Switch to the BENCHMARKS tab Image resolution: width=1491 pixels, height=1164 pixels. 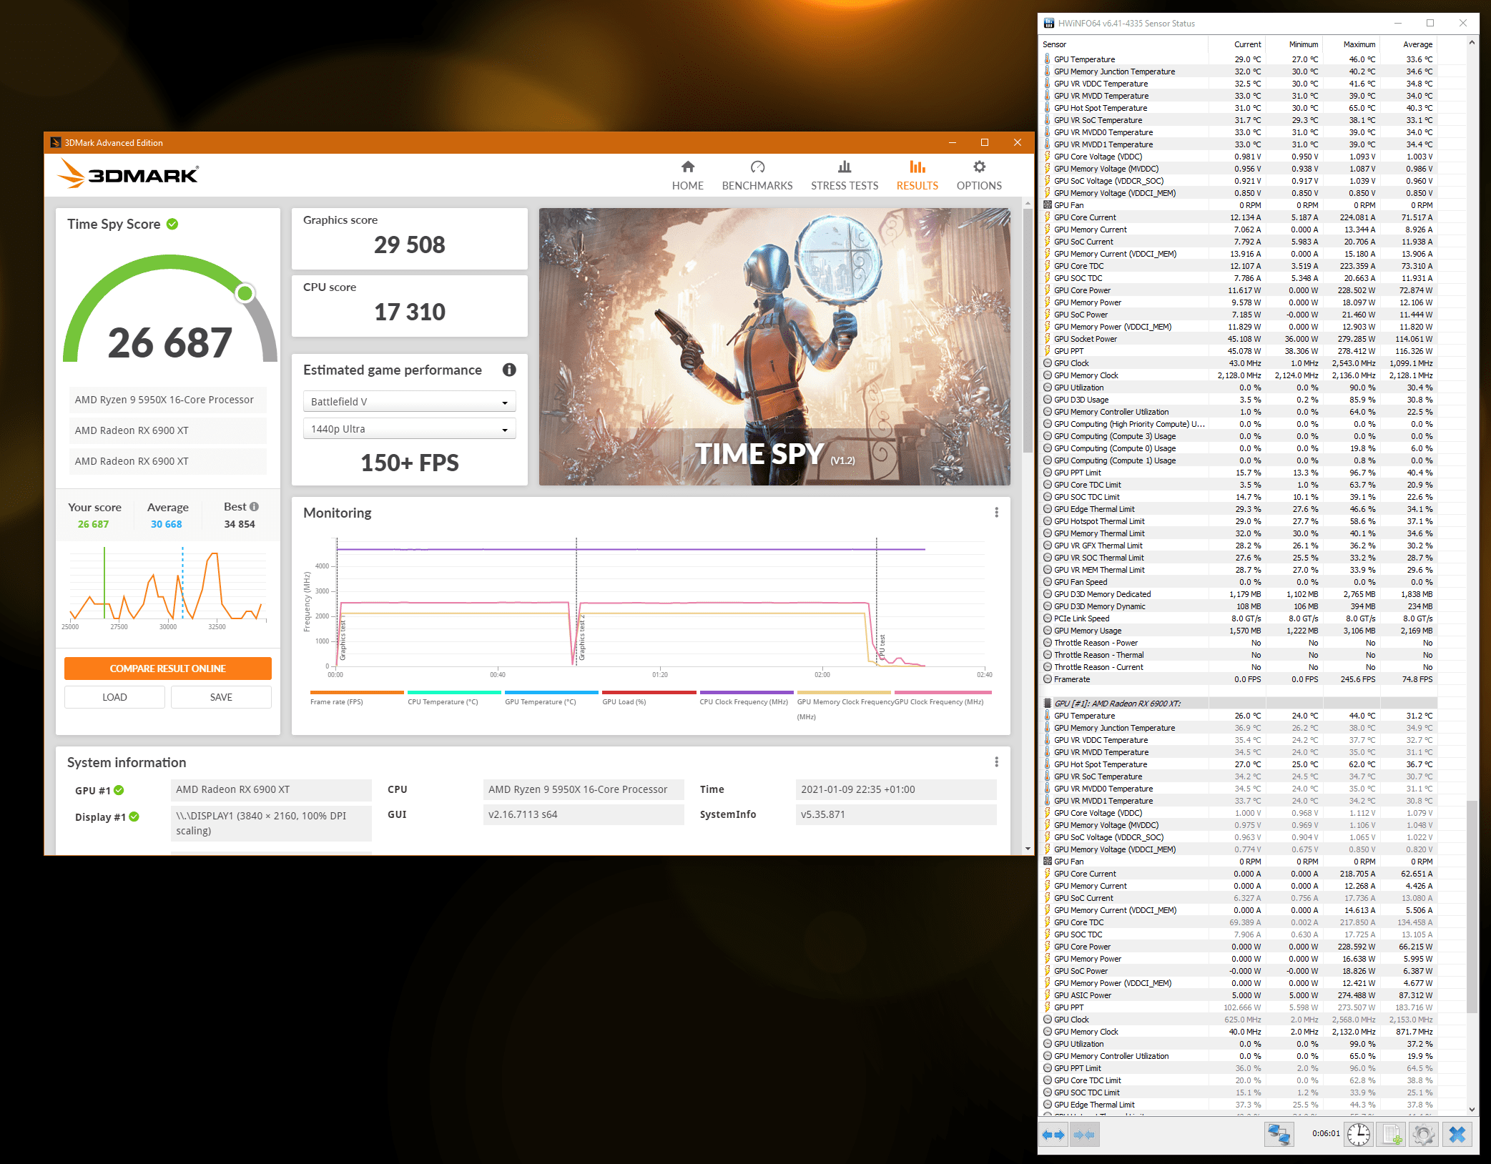(757, 175)
